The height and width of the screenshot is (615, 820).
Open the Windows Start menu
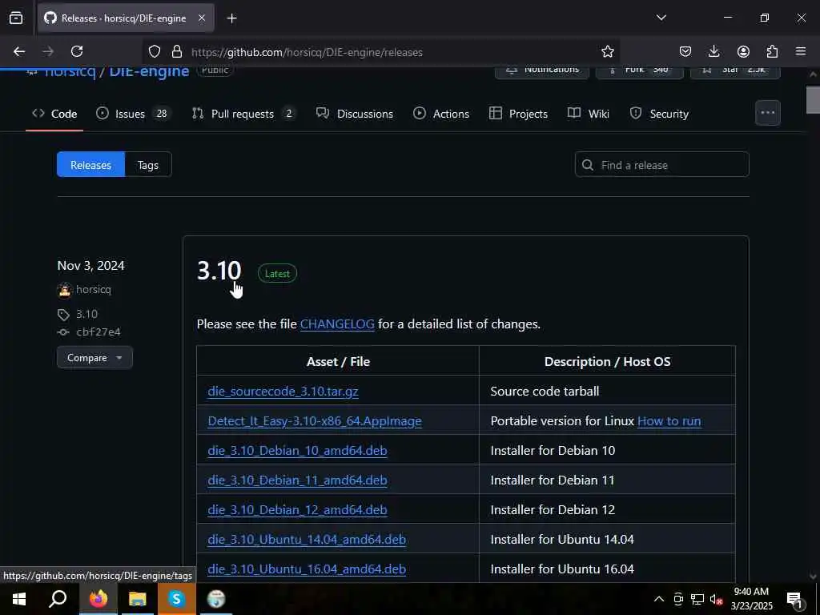19,599
